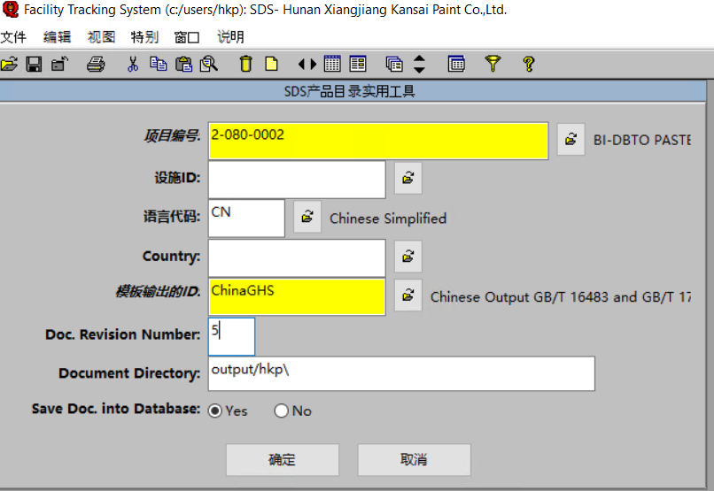Click the Find magnifier icon
This screenshot has width=714, height=491.
click(x=209, y=64)
